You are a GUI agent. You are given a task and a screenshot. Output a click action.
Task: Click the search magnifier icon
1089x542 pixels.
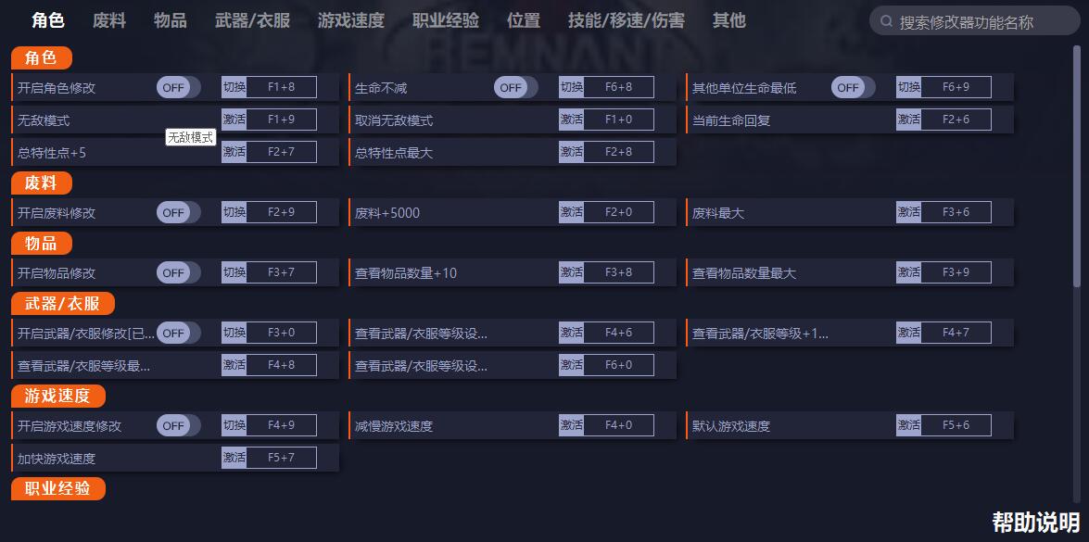click(886, 21)
